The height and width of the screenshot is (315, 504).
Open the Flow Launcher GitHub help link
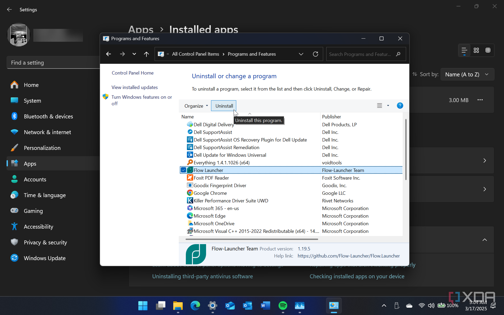coord(349,256)
